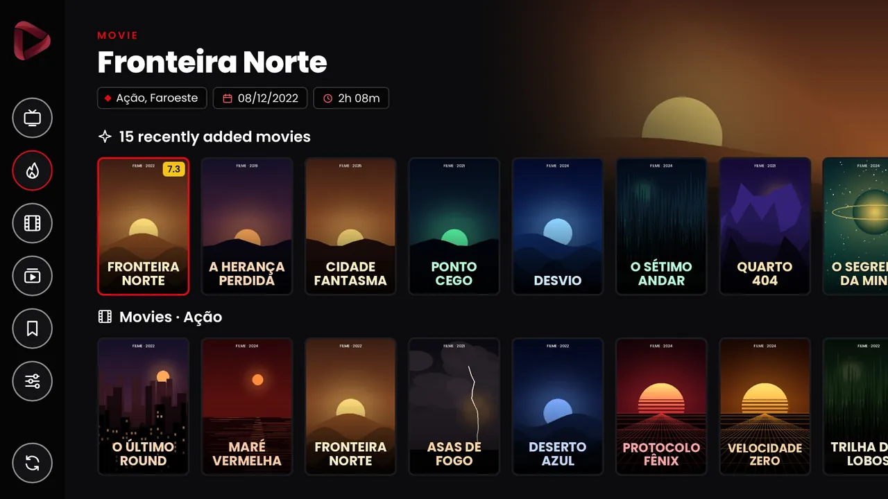Click the refresh sync sidebar icon
The image size is (888, 499).
point(33,463)
